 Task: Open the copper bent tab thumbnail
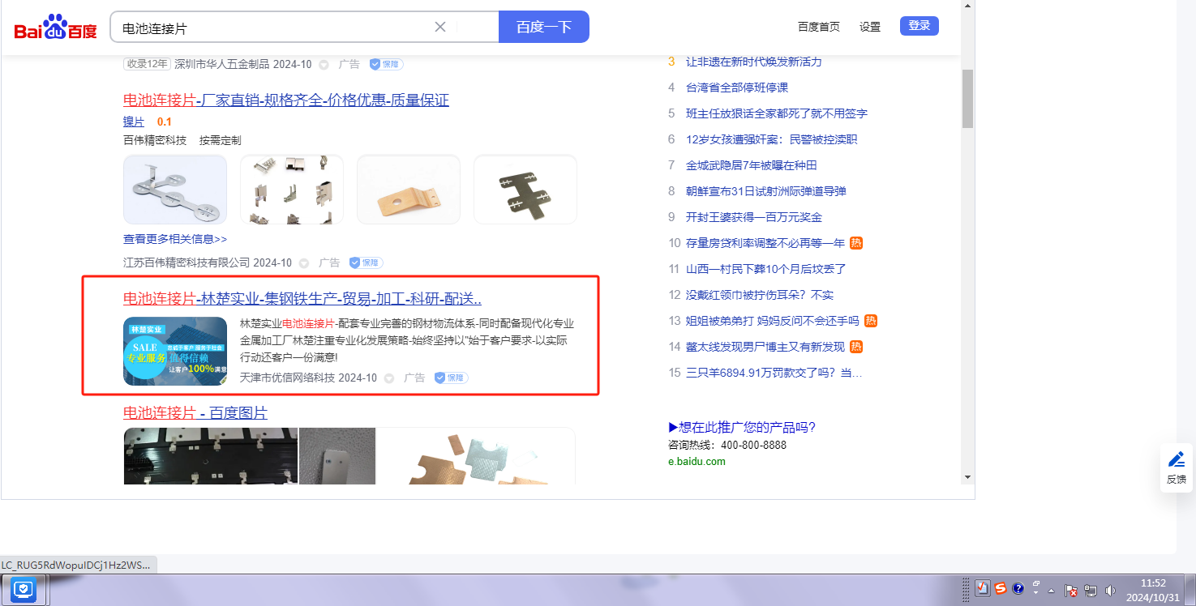409,190
